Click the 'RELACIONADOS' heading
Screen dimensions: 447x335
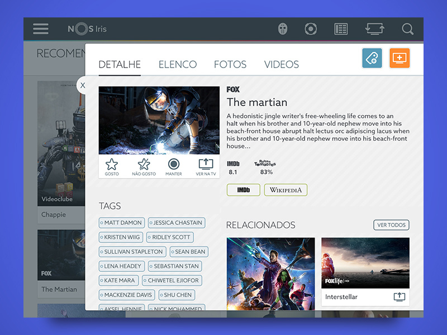(x=260, y=225)
